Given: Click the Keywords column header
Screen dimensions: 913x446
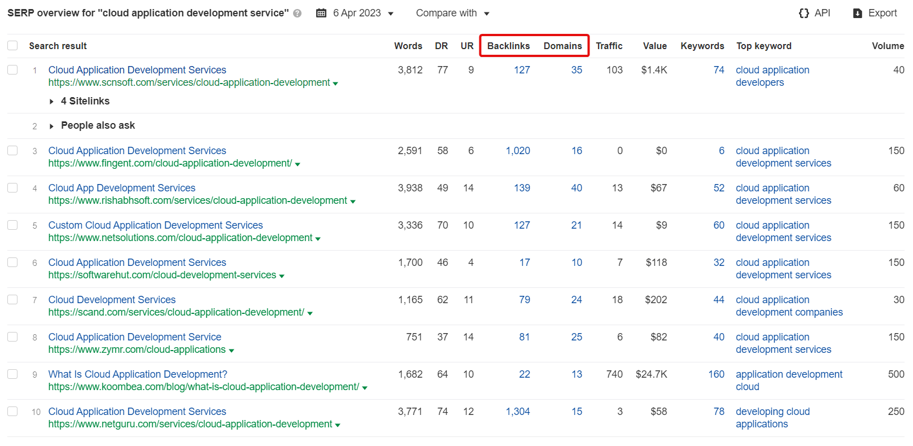Looking at the screenshot, I should pos(702,46).
